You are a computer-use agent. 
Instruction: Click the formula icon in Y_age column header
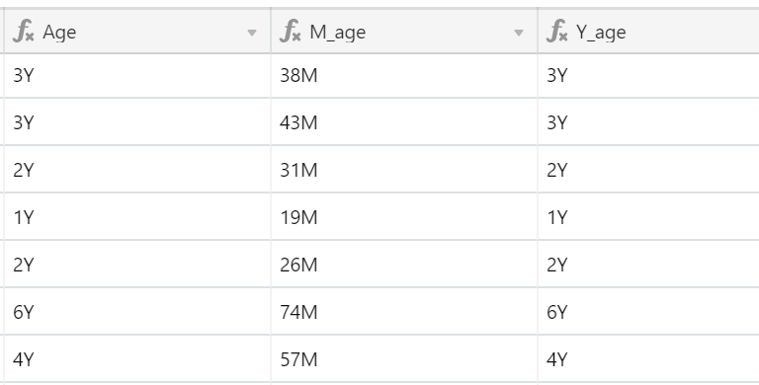556,32
